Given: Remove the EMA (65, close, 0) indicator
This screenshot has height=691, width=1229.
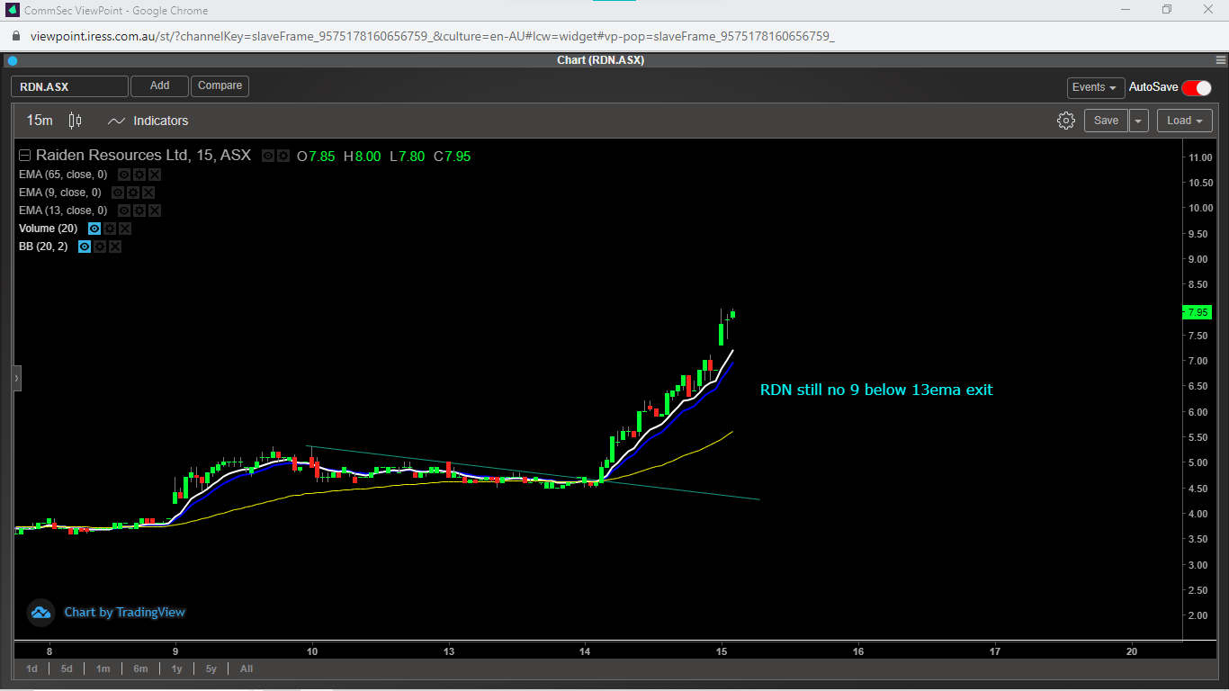Looking at the screenshot, I should click(x=155, y=175).
